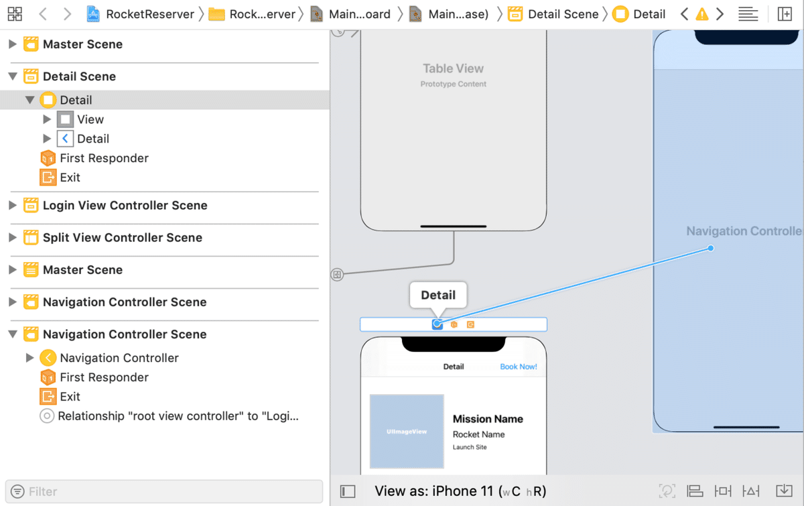Select the Rocket Name label
The width and height of the screenshot is (804, 506).
pyautogui.click(x=478, y=434)
